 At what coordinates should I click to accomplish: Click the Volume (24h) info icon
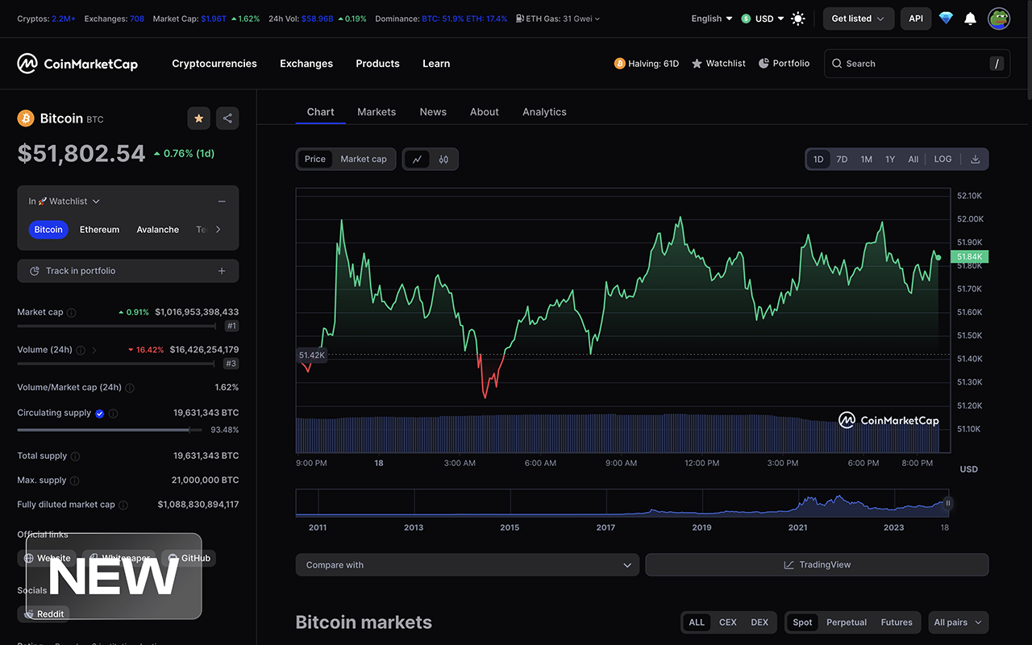click(80, 351)
